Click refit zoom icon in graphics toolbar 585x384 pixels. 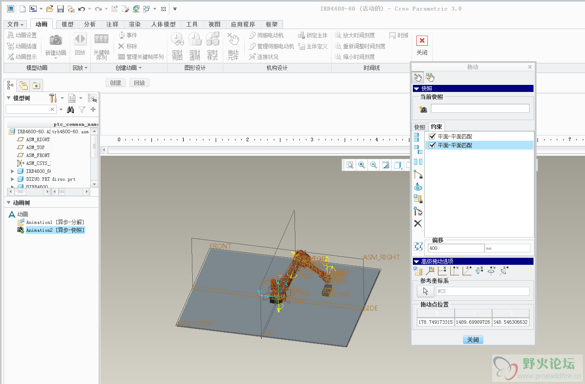point(350,165)
